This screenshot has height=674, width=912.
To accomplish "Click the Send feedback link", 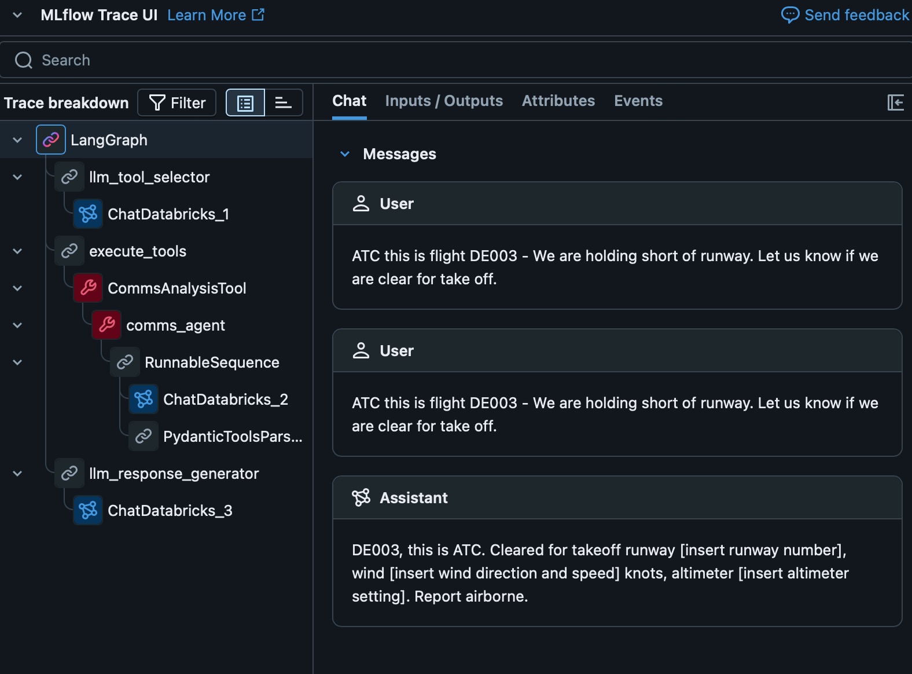I will coord(845,15).
